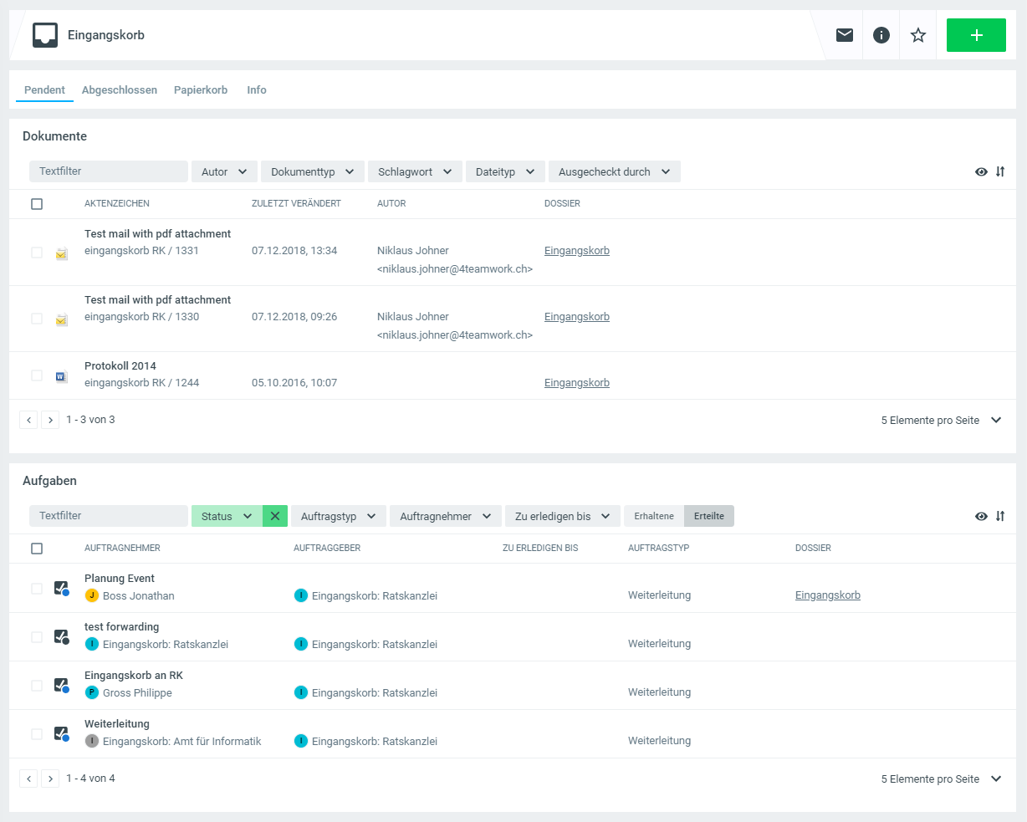This screenshot has width=1027, height=822.
Task: Open the Papierkorb tab
Action: [201, 90]
